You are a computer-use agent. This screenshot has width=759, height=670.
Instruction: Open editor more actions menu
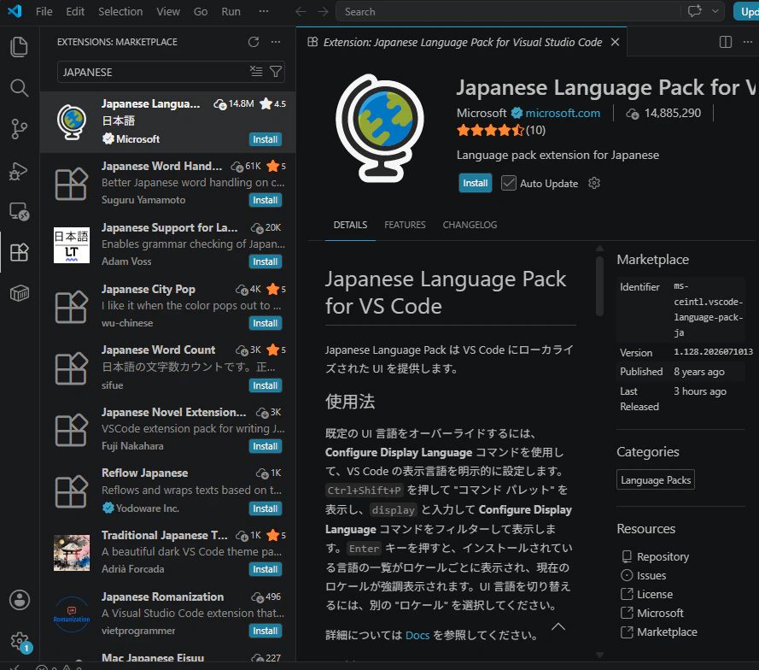748,42
